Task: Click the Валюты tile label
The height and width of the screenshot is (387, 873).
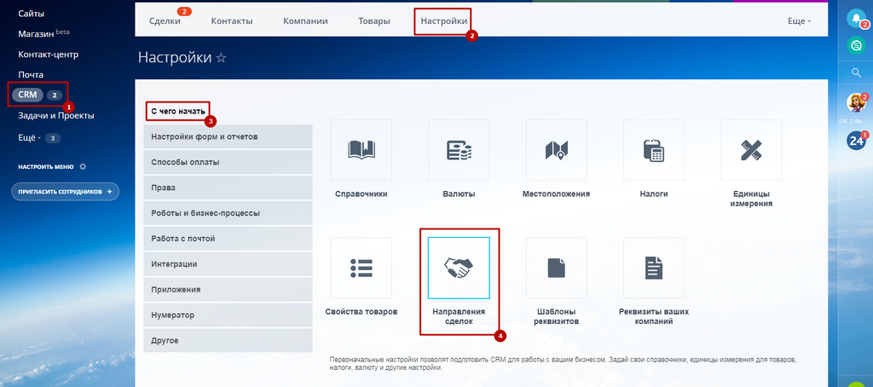Action: click(x=459, y=194)
